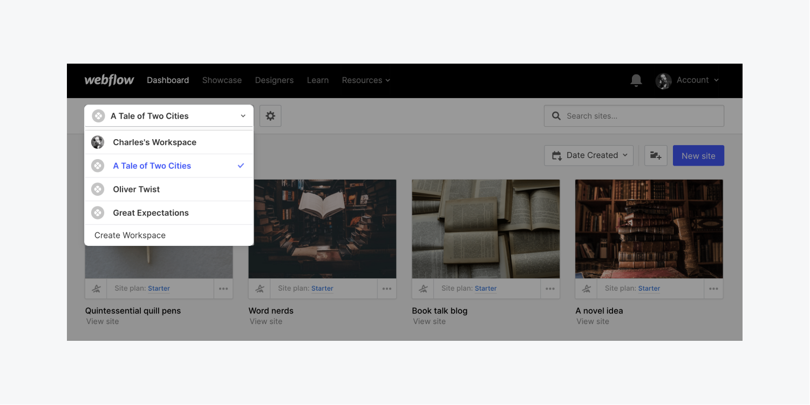The width and height of the screenshot is (810, 405).
Task: Click the Oliver Twist workspace icon
Action: coord(98,189)
